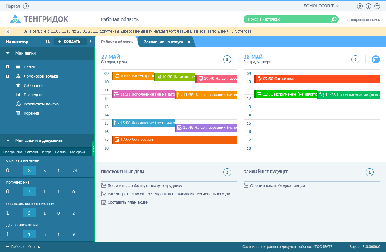Select the Завтра filter
This screenshot has height=252, width=386.
(x=46, y=152)
